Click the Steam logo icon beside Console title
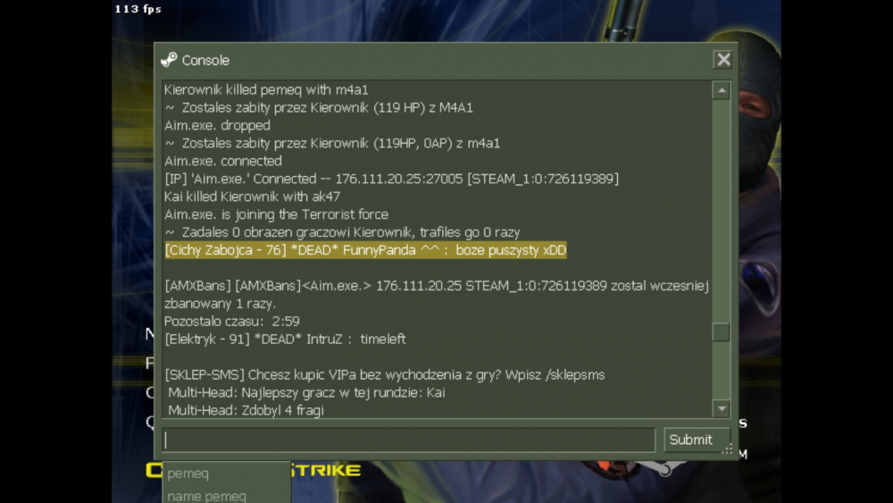Screen dimensions: 893x503 pos(169,60)
